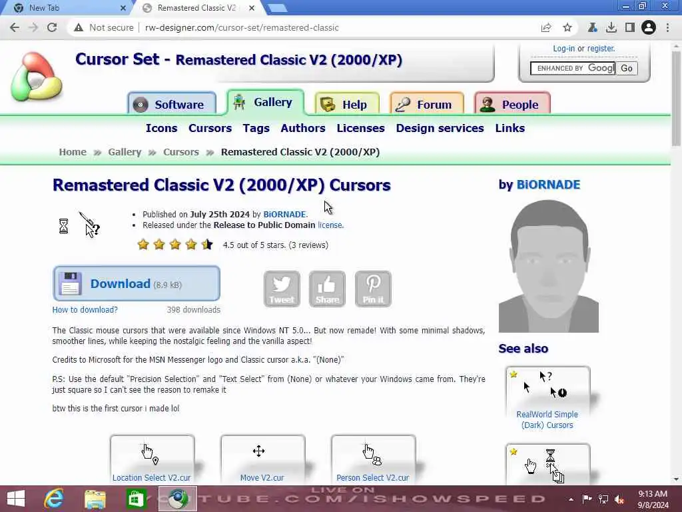Click the Action Center flag tray icon
This screenshot has width=682, height=512.
point(587,499)
